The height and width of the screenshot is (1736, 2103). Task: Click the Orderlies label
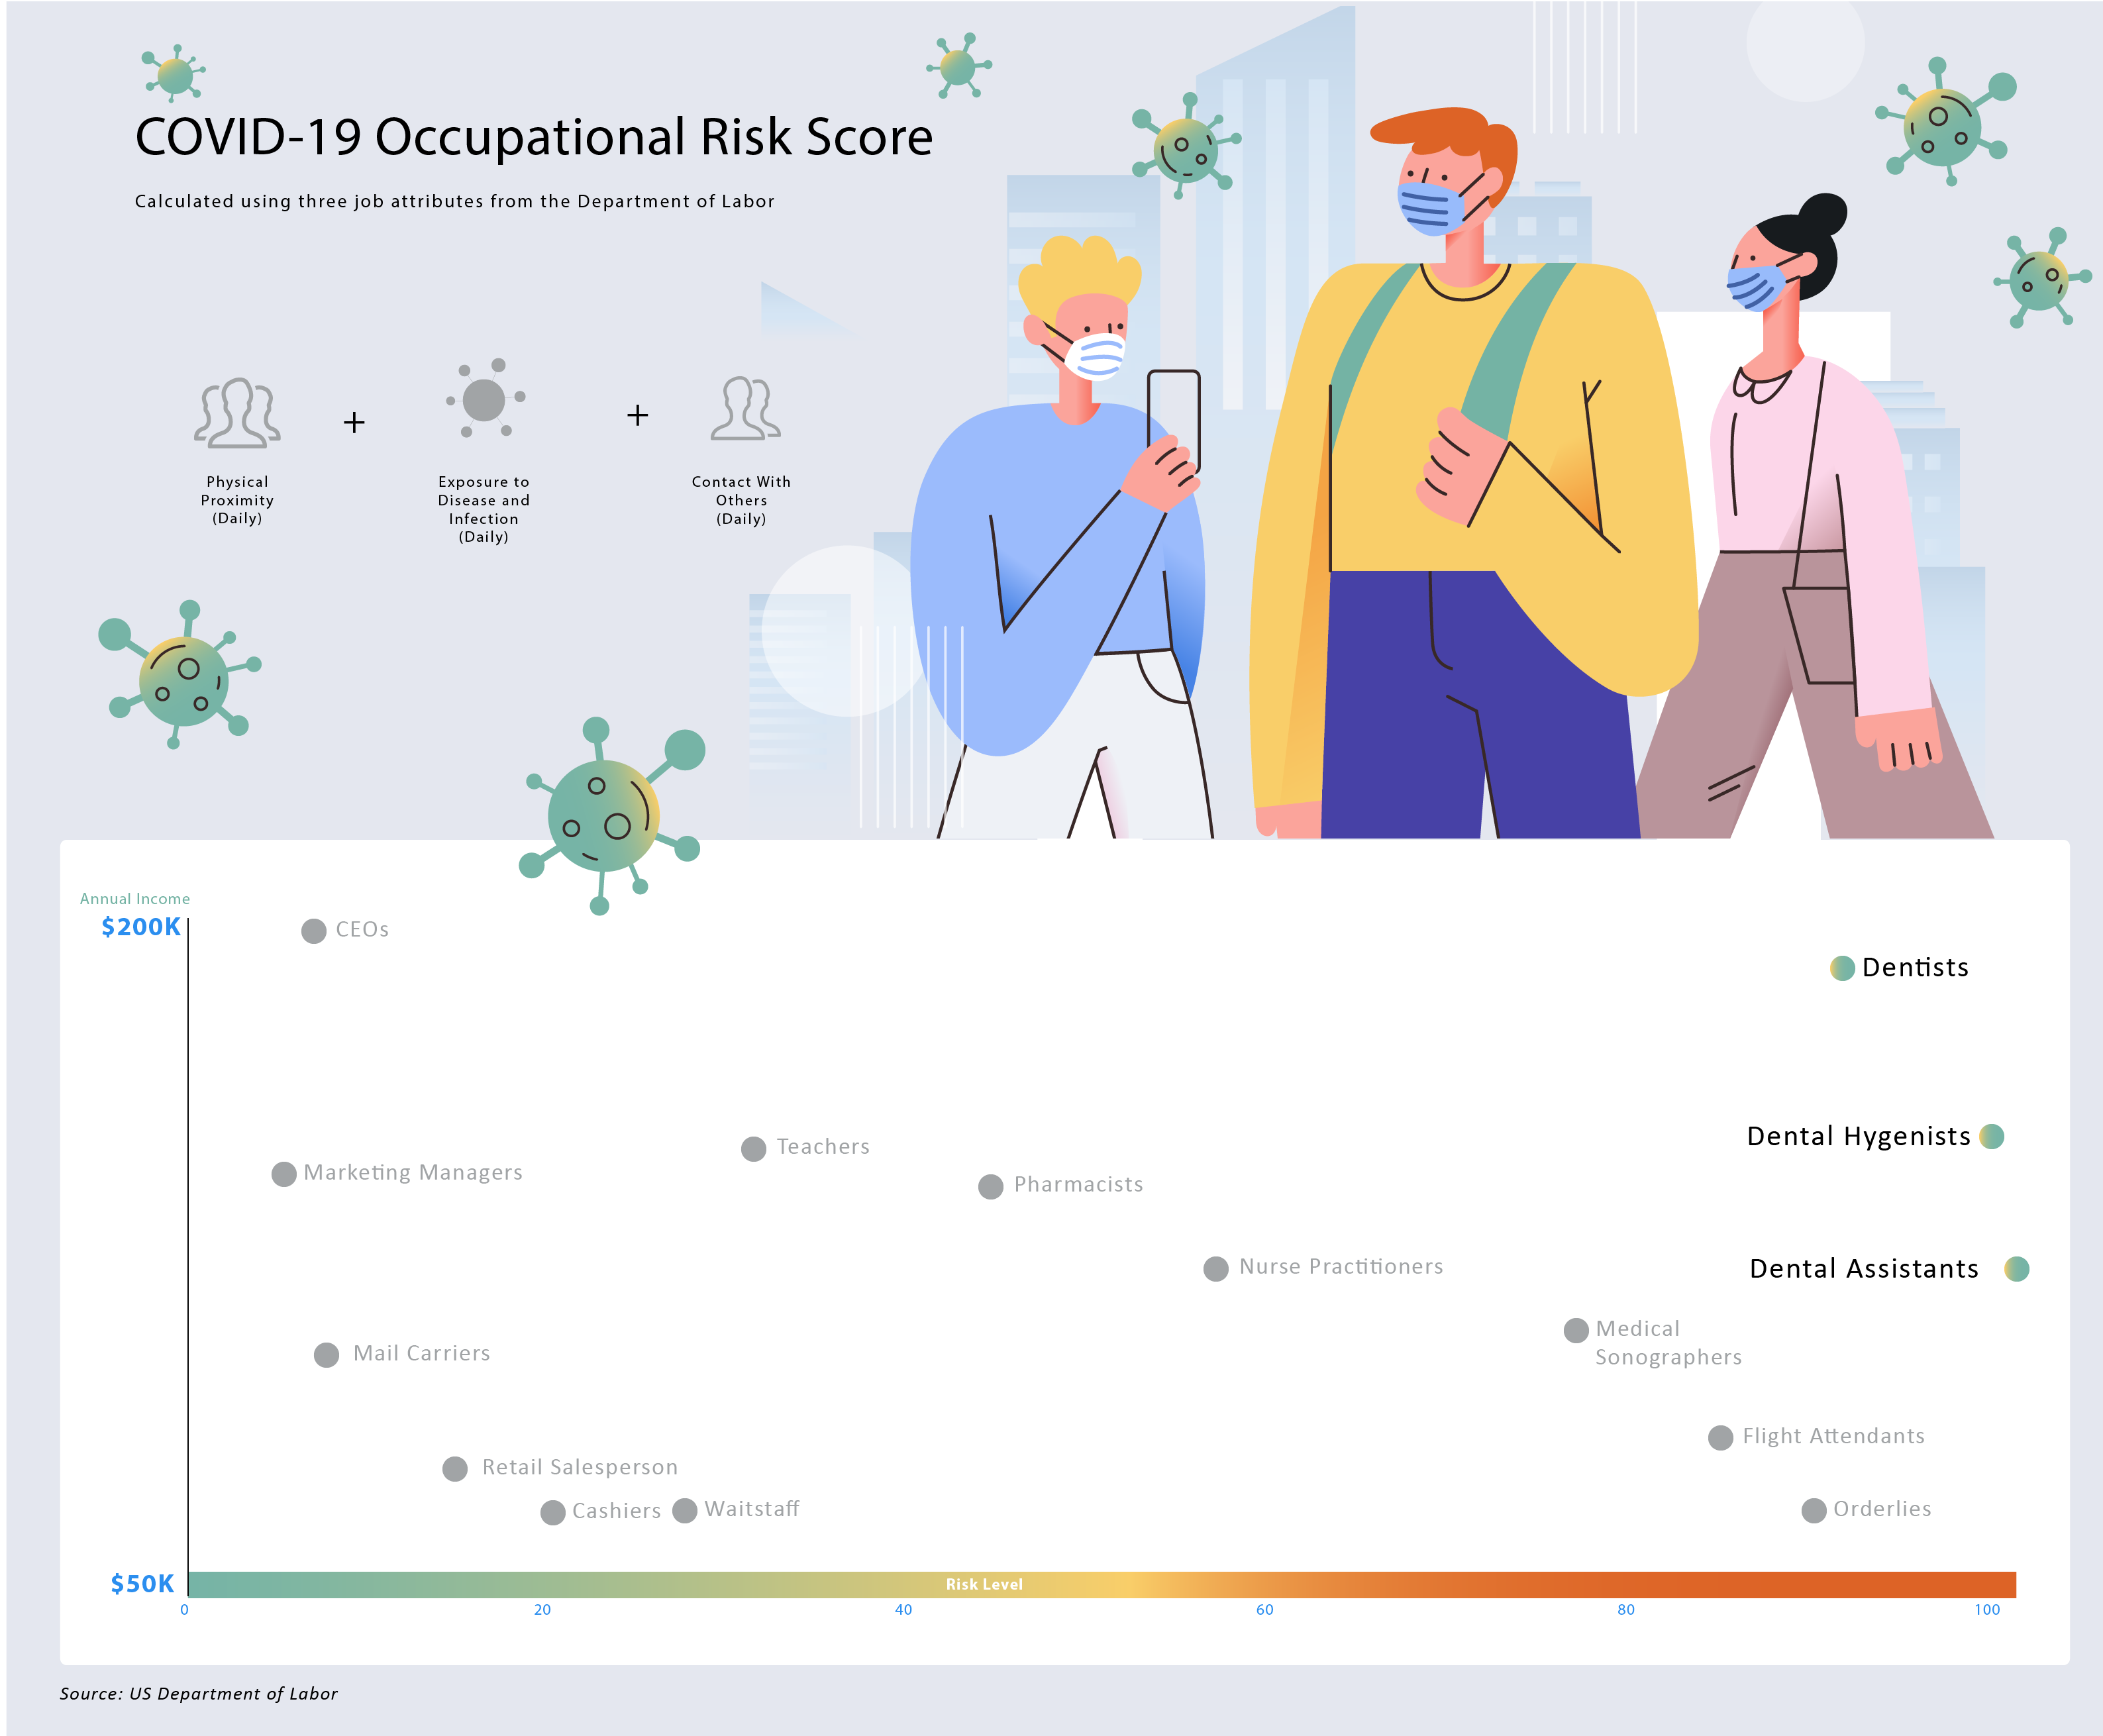pyautogui.click(x=1882, y=1509)
